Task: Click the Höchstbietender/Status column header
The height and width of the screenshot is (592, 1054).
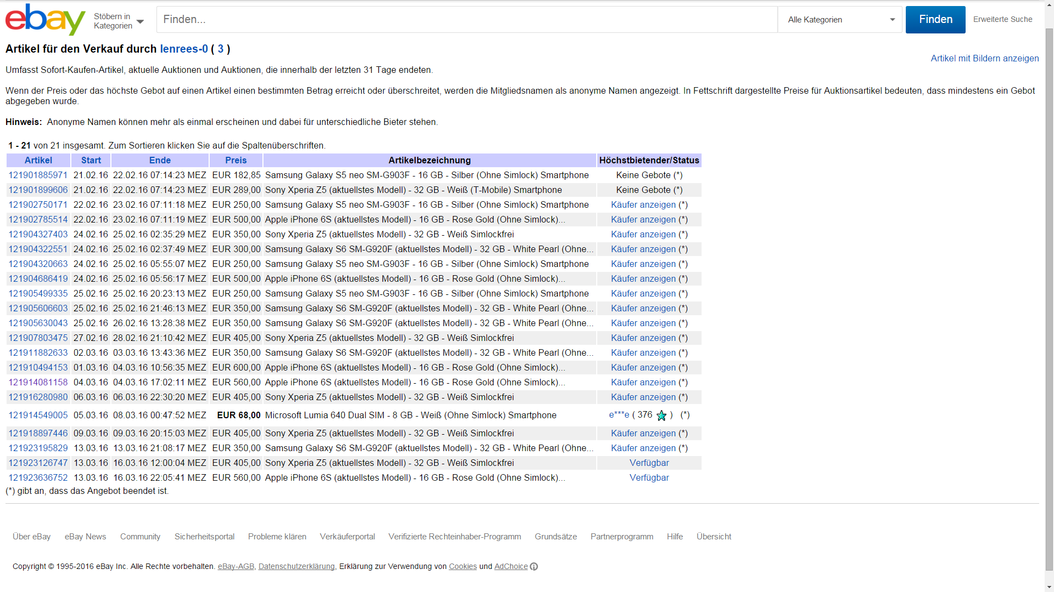Action: pyautogui.click(x=649, y=160)
